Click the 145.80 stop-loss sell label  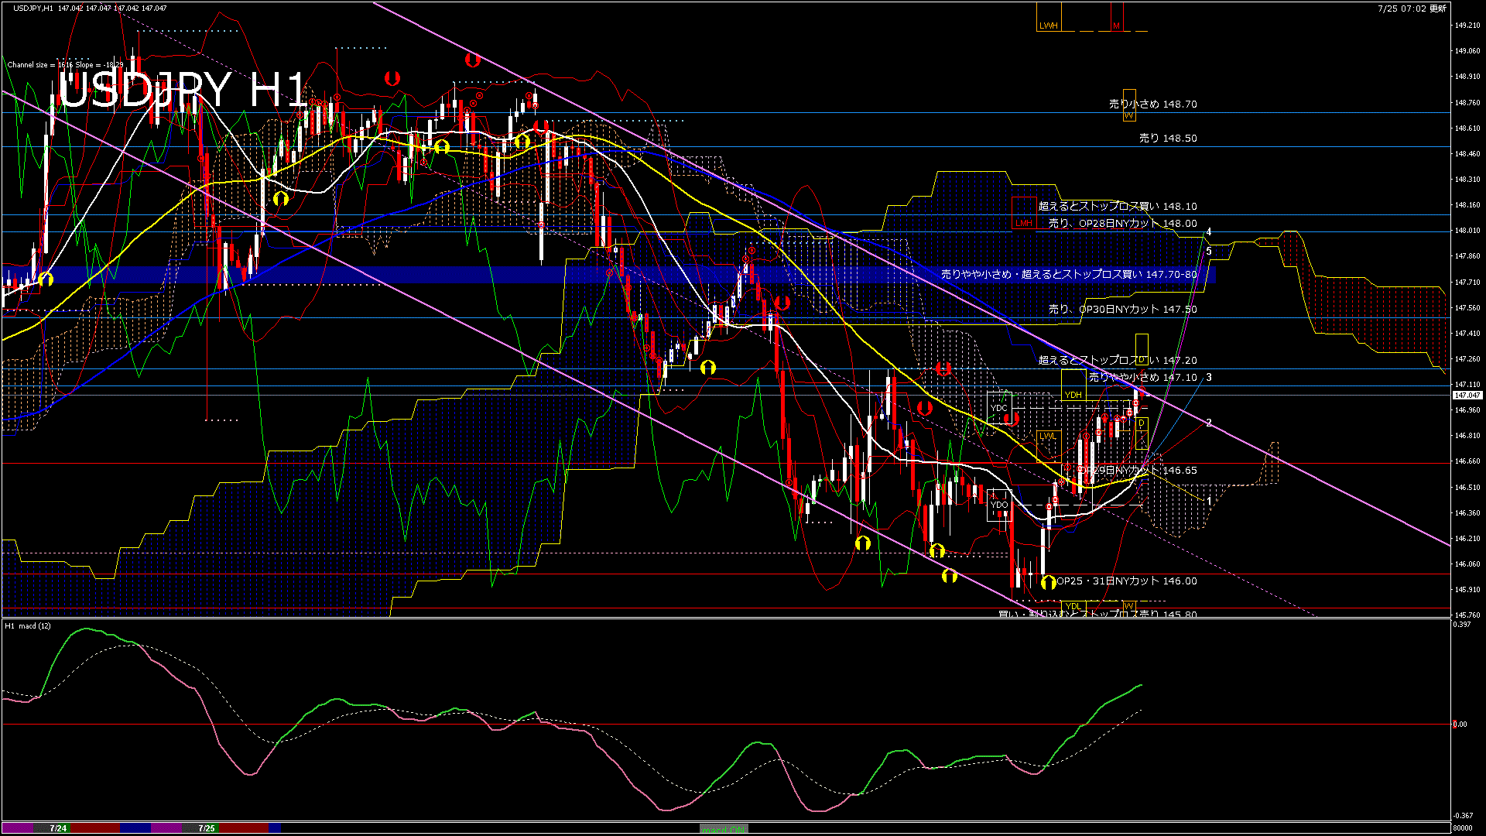[x=1097, y=613]
